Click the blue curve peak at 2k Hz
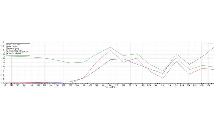The width and height of the screenshot is (214, 131). coord(176,54)
